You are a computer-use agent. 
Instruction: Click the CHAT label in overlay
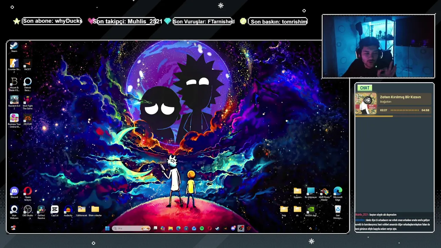(x=365, y=88)
